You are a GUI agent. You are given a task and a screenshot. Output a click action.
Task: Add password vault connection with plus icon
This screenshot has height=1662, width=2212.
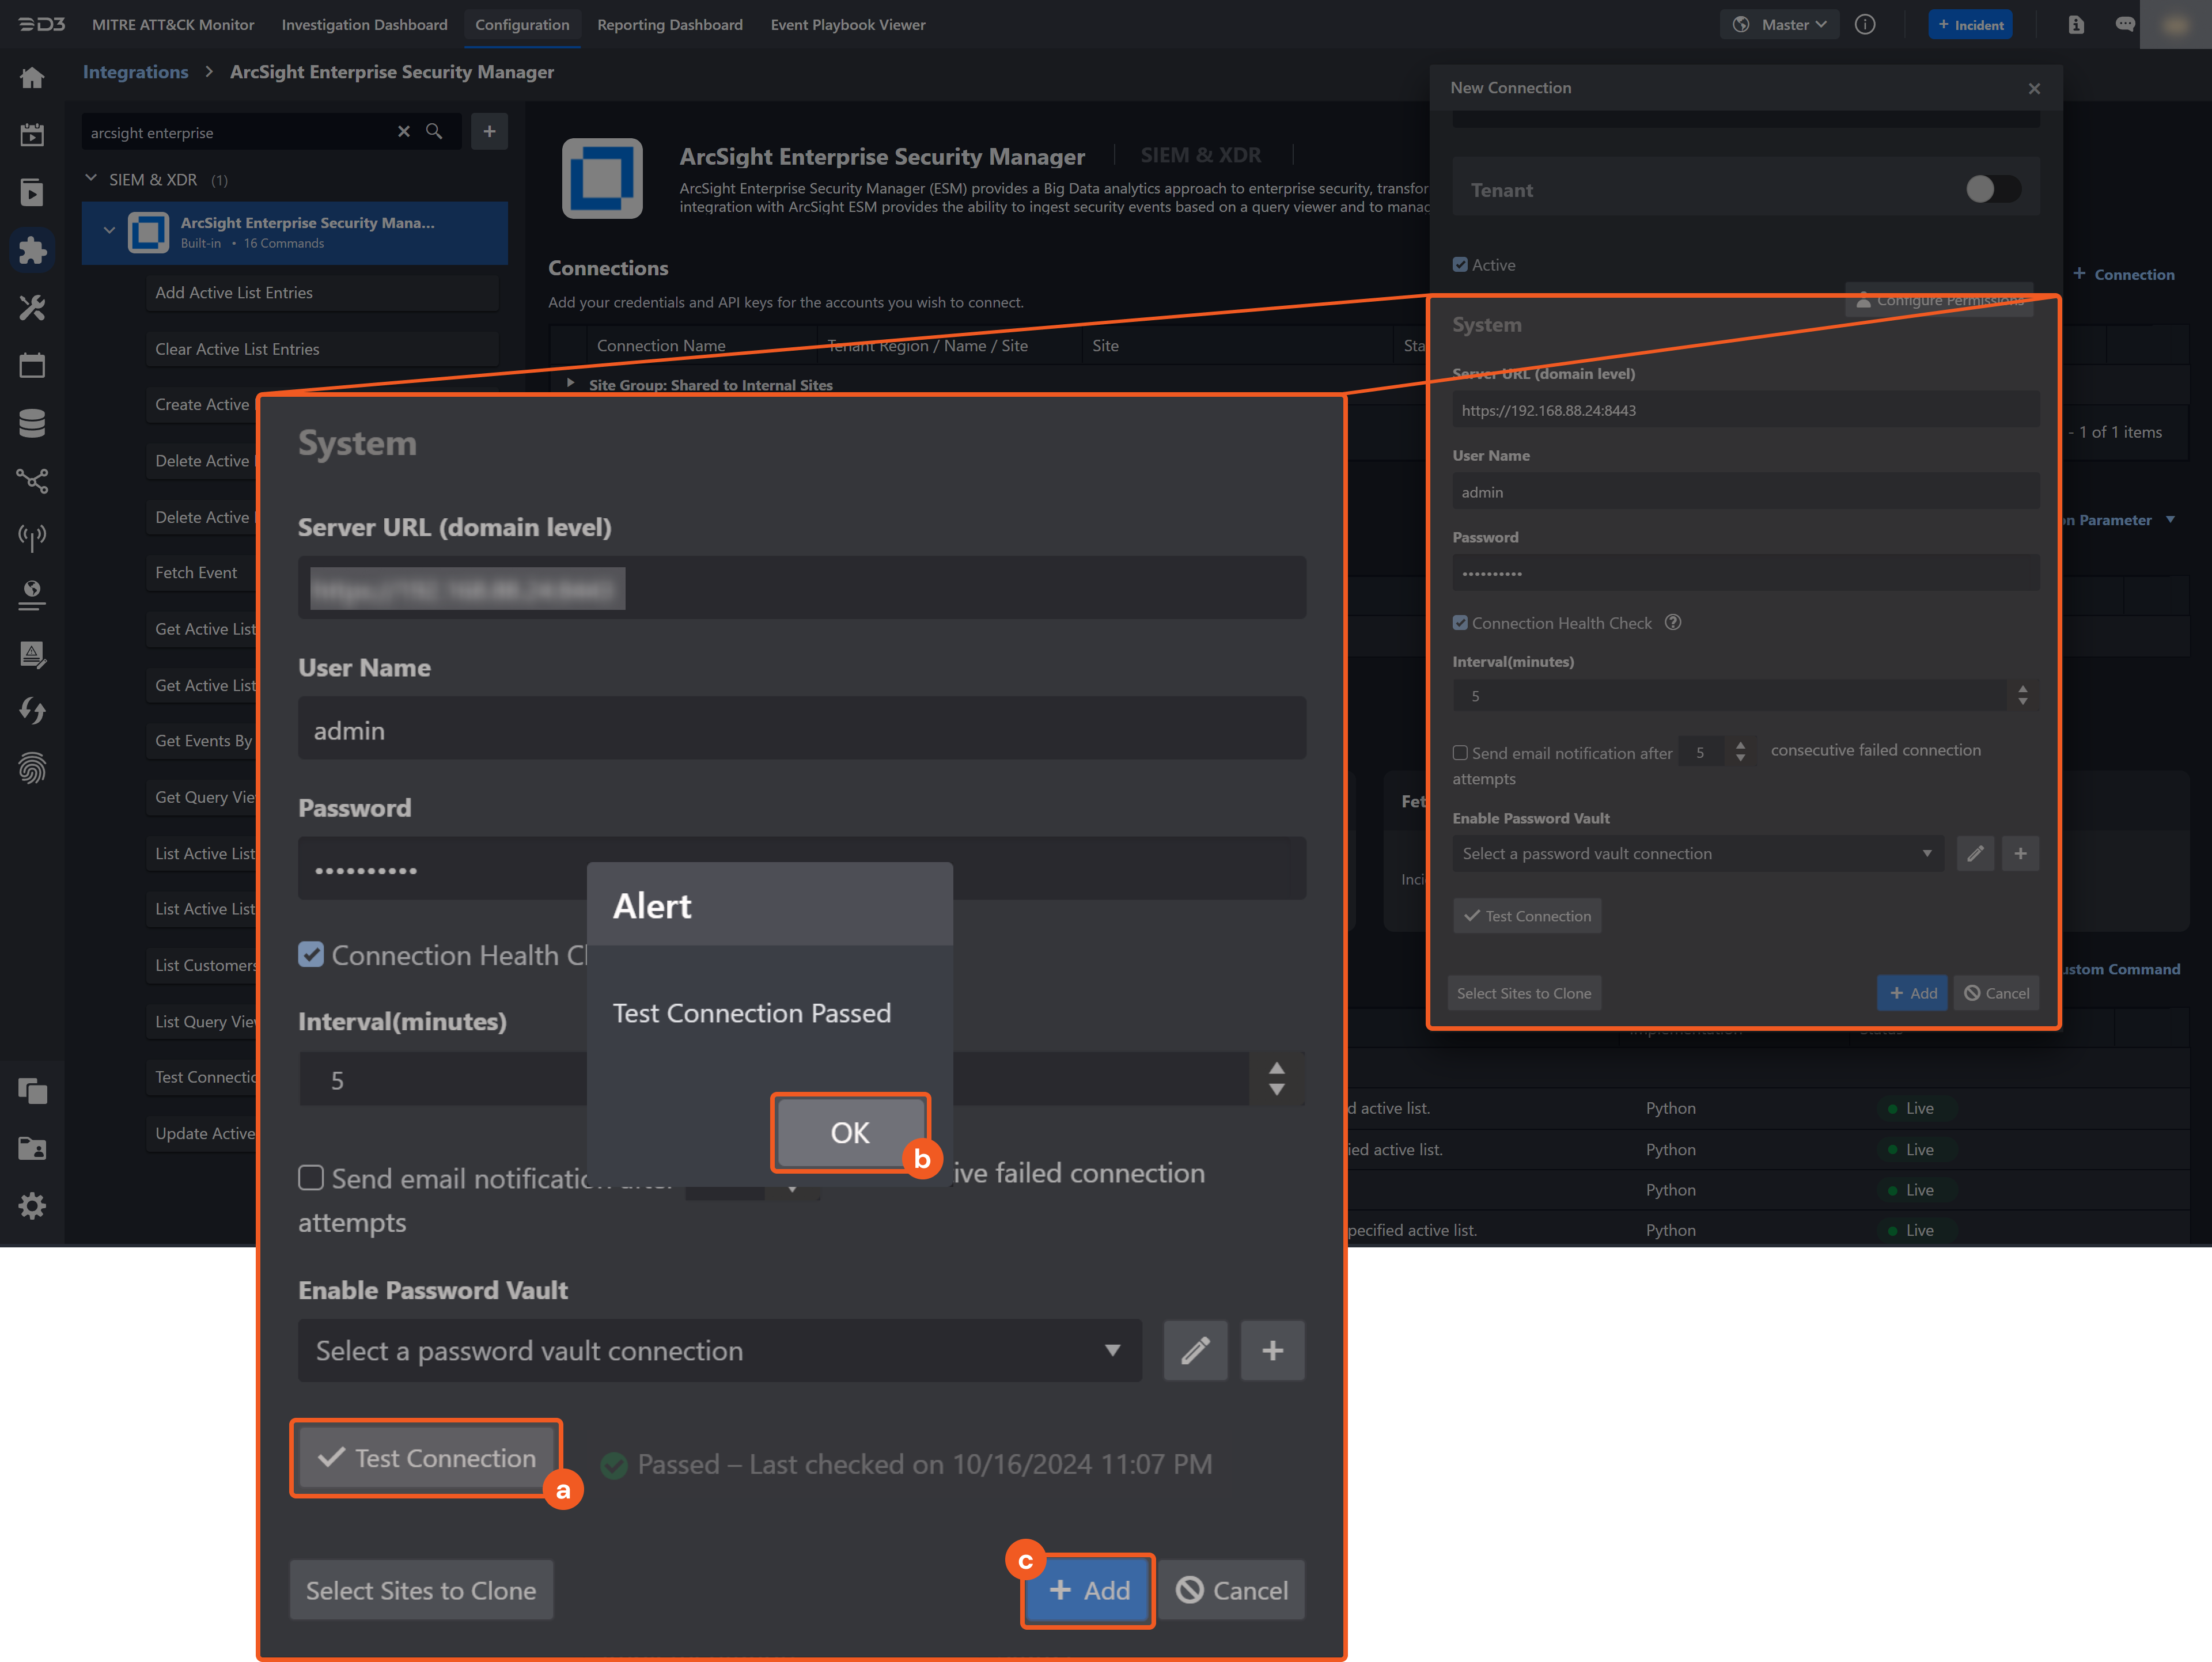point(1272,1351)
